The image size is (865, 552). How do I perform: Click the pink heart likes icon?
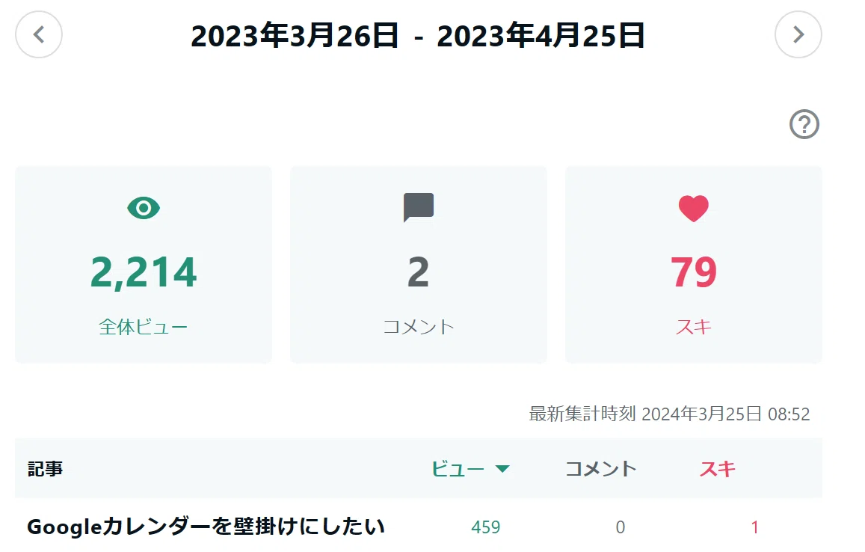pos(694,209)
